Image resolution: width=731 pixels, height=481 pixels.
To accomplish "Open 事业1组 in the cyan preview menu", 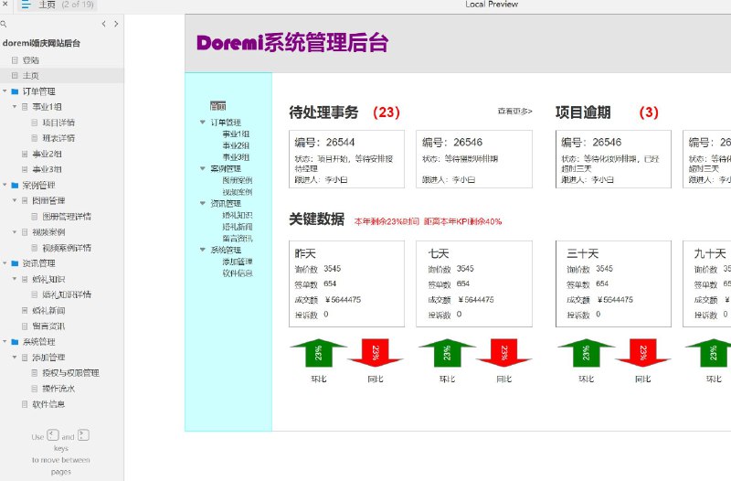I will point(236,134).
